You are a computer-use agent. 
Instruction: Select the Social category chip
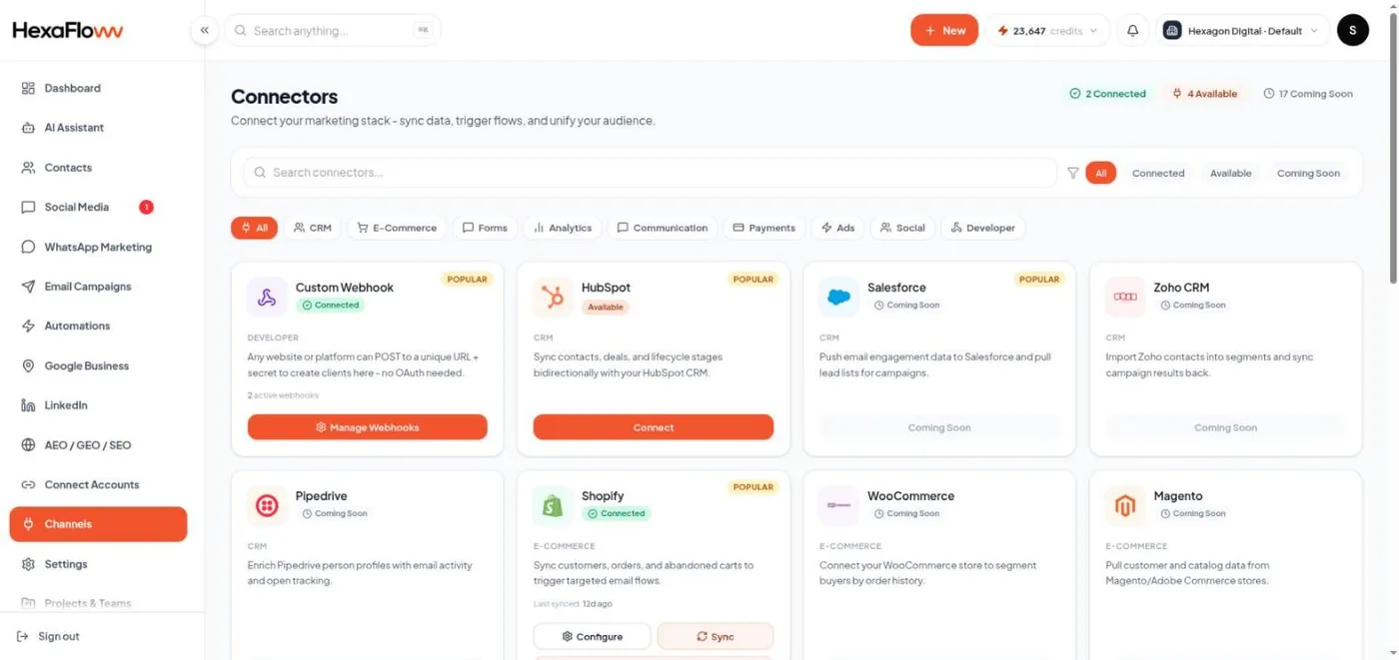(x=901, y=228)
